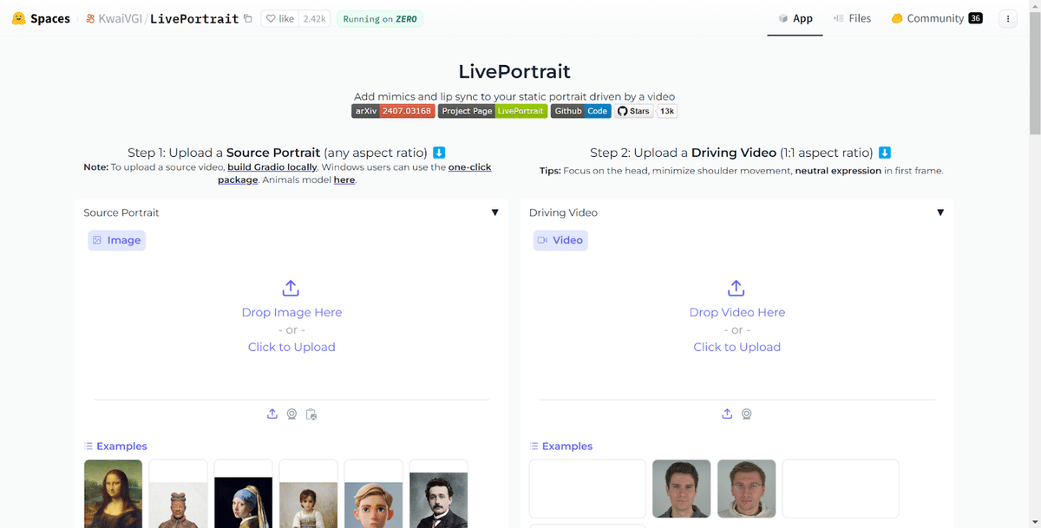The width and height of the screenshot is (1041, 528).
Task: Collapse the Driving Video panel
Action: click(940, 212)
